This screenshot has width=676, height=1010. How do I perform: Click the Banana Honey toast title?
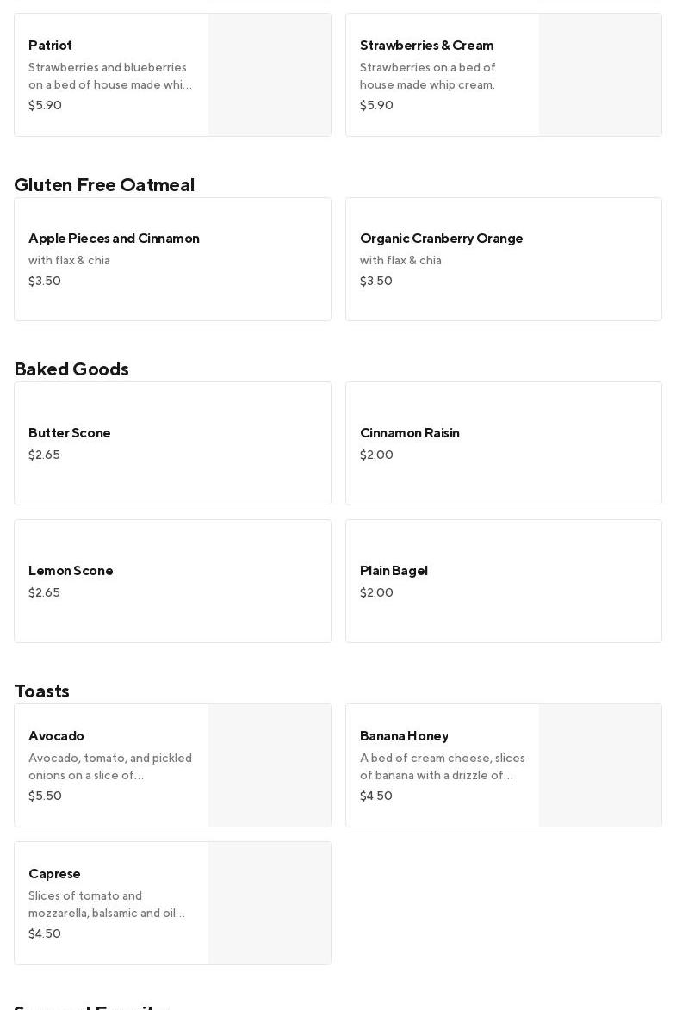pos(404,736)
